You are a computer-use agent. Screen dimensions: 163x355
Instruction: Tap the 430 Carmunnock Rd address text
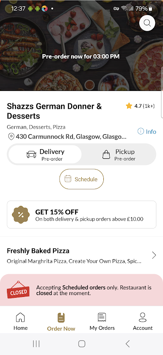click(71, 137)
